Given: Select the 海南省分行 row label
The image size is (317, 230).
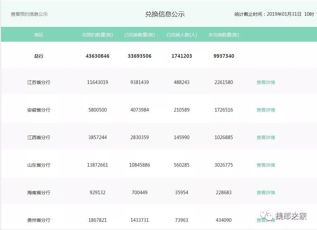Looking at the screenshot, I should [x=39, y=193].
